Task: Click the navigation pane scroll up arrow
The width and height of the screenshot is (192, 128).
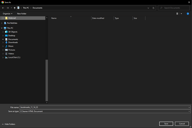Action: pos(47,18)
